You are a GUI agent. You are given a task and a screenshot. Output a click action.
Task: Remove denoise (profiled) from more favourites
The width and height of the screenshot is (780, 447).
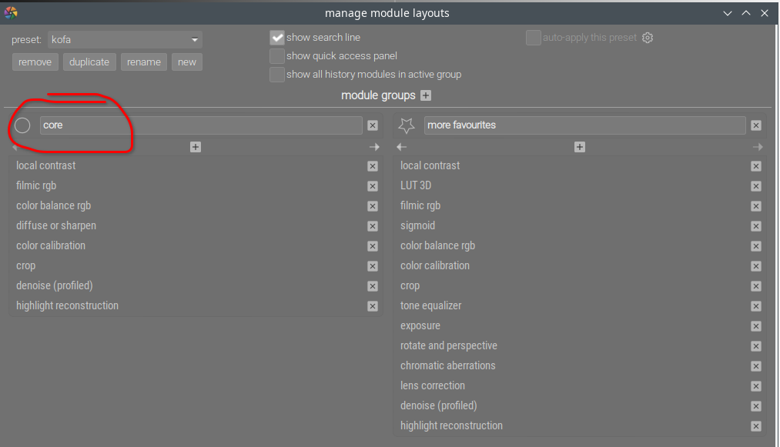click(x=756, y=406)
